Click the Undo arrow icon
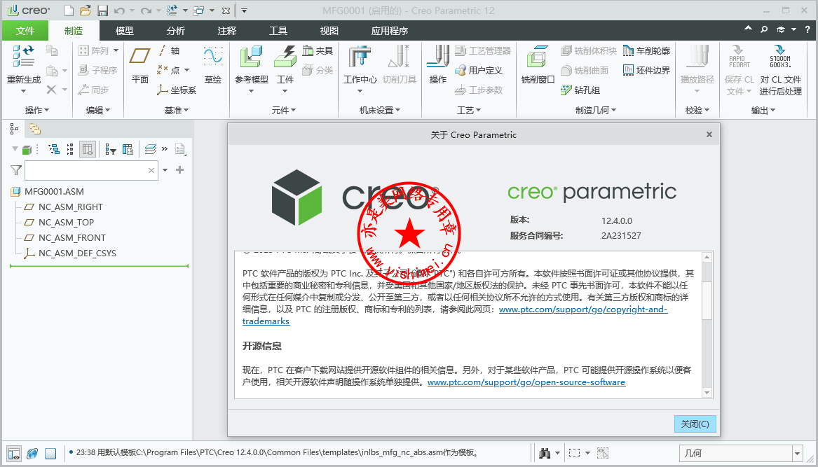Image resolution: width=818 pixels, height=467 pixels. [119, 11]
